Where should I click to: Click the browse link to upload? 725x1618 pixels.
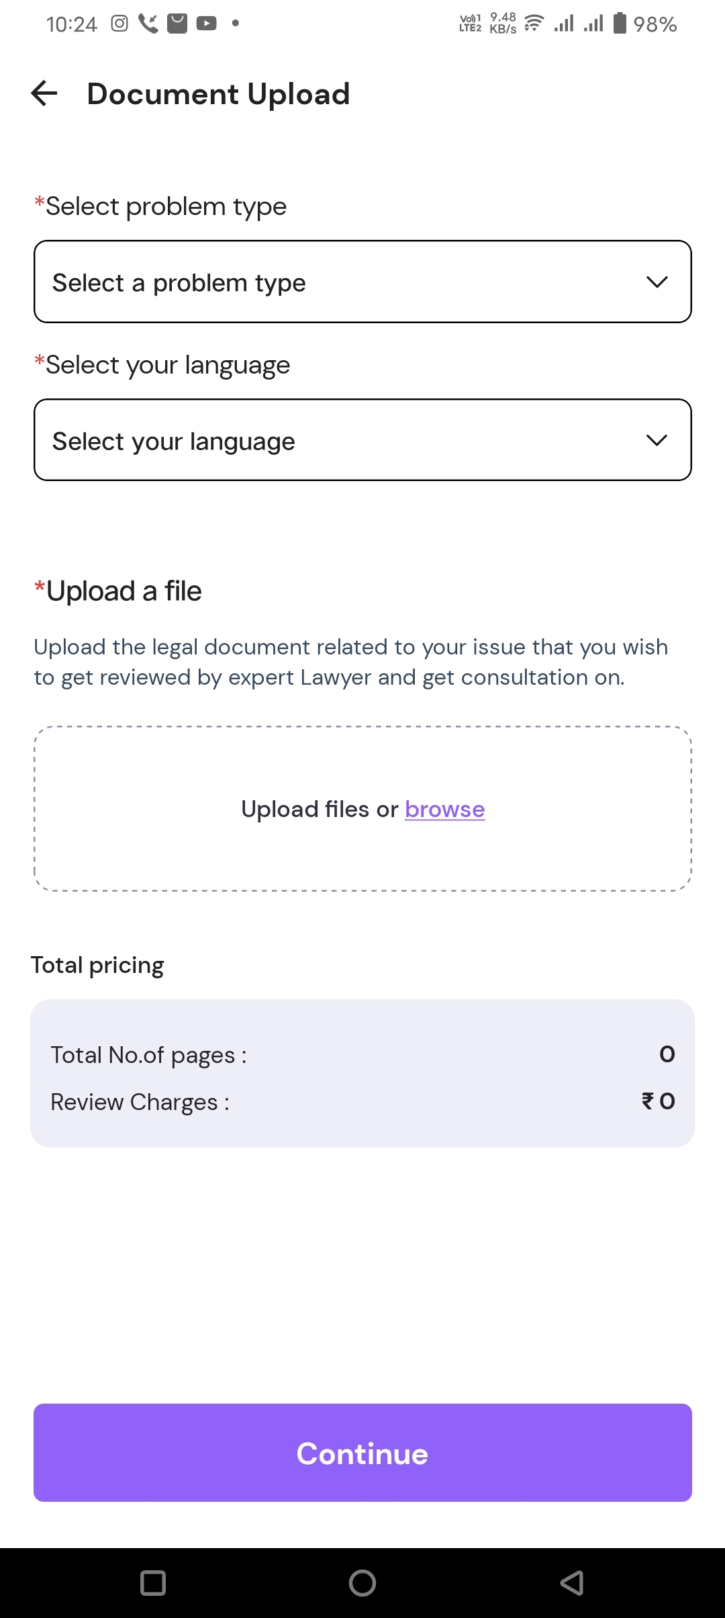pos(444,809)
